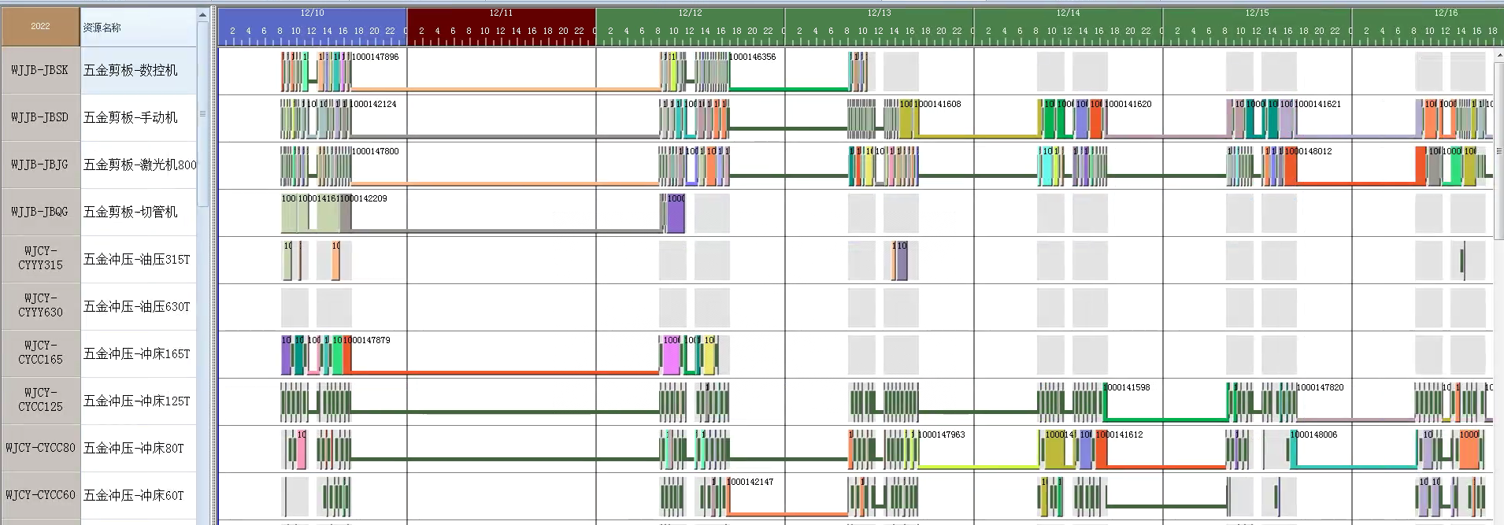Click resource name 五金剪板-数控机
This screenshot has height=525, width=1504.
click(x=131, y=70)
